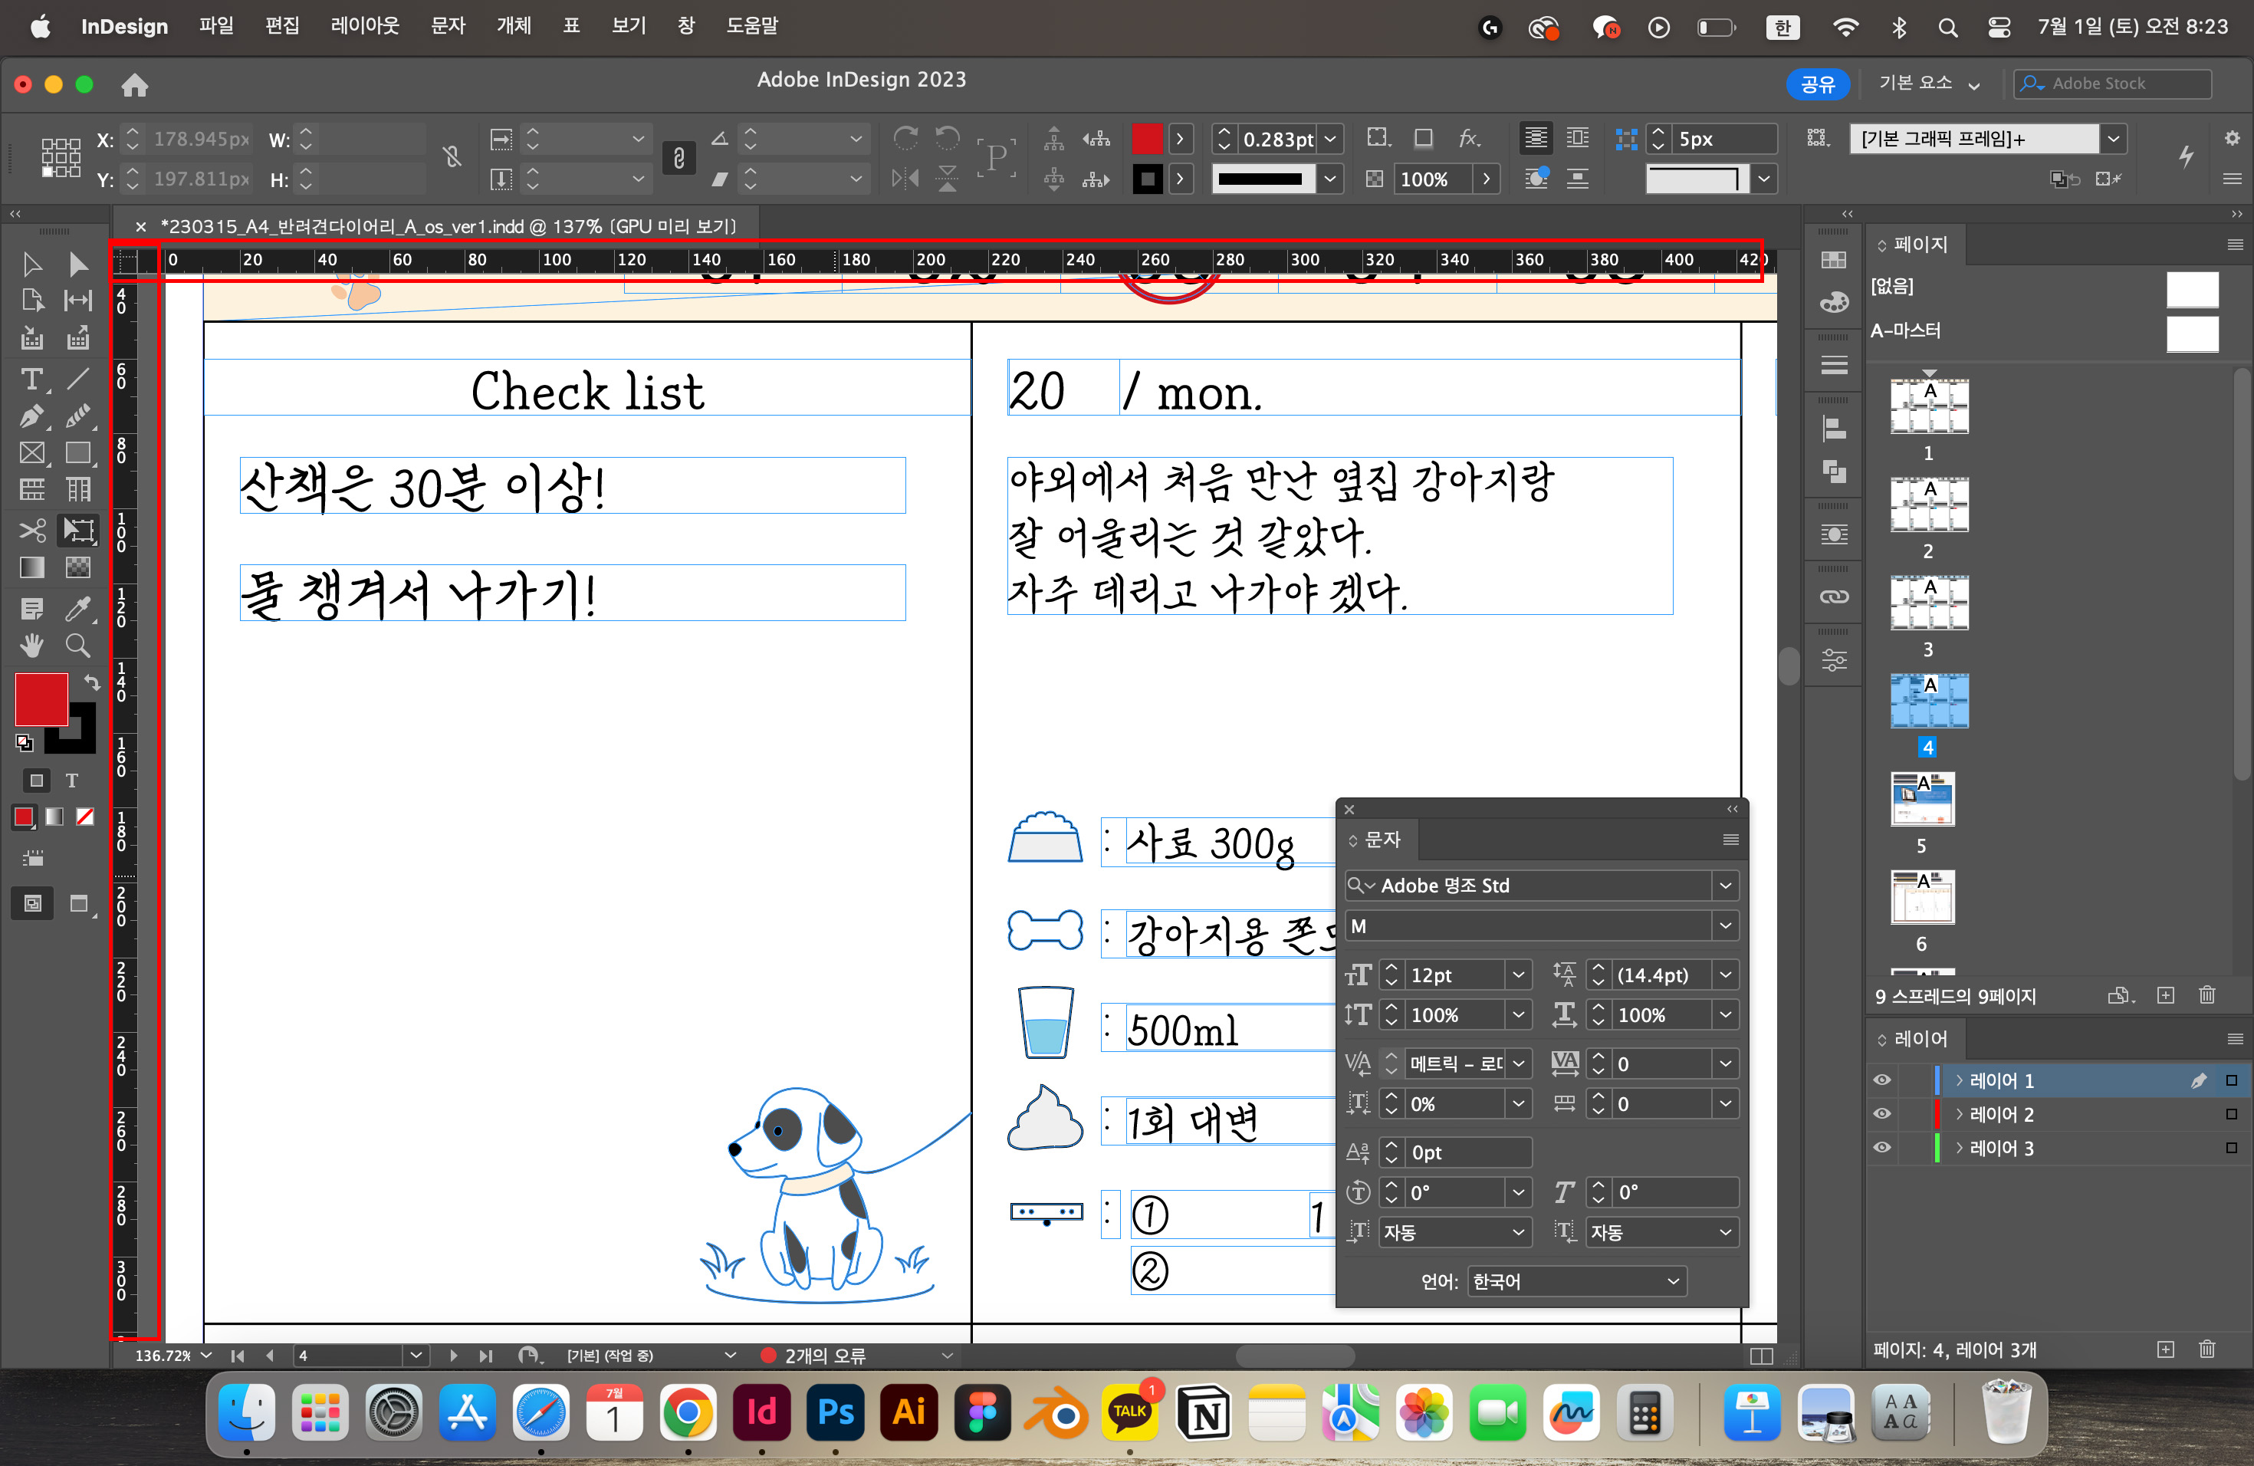Go to the previous page
2254x1466 pixels.
point(271,1355)
